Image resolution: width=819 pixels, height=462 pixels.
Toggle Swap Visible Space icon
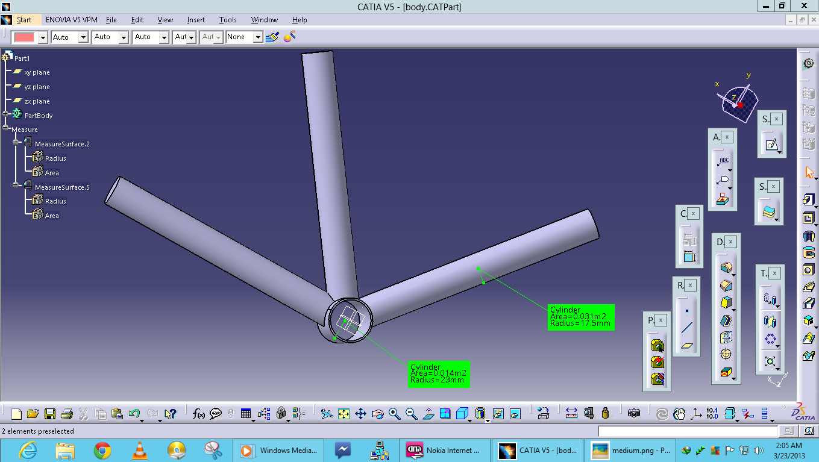coord(515,414)
